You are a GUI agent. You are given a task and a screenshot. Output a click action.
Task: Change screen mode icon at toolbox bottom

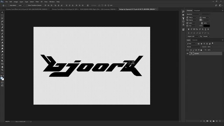2,85
